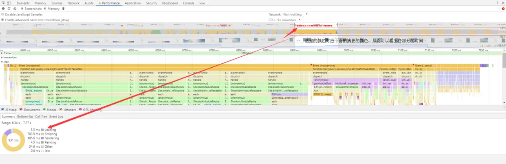Expand the Interactions track

(2, 58)
